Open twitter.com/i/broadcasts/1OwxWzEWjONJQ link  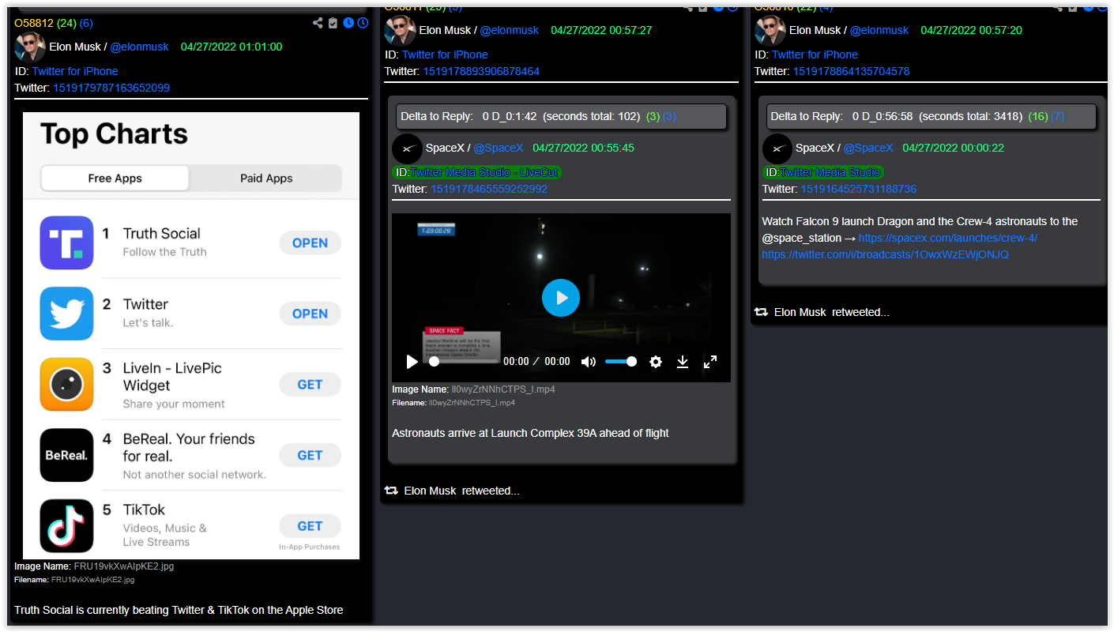[x=885, y=254]
